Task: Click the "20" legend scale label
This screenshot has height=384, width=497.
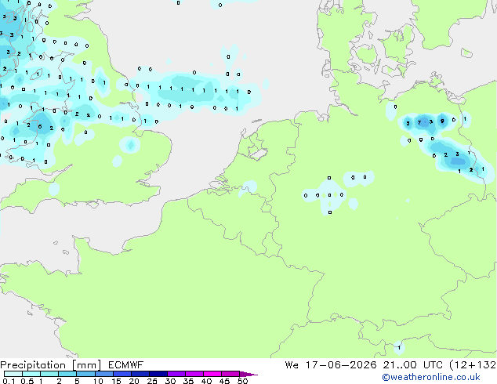Action: [x=134, y=381]
